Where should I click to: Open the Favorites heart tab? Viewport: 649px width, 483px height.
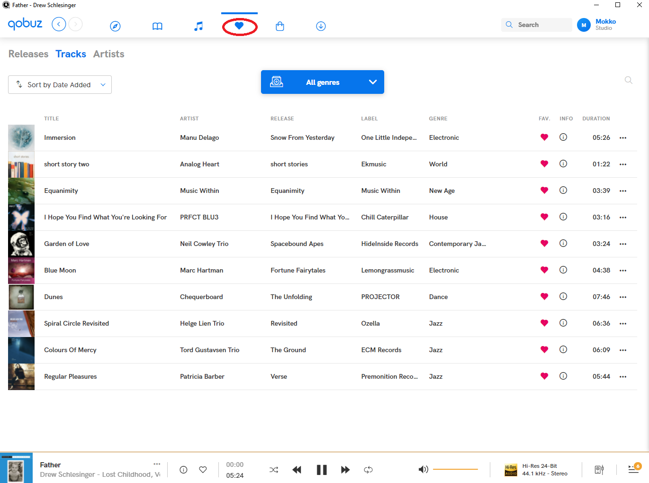pos(239,26)
